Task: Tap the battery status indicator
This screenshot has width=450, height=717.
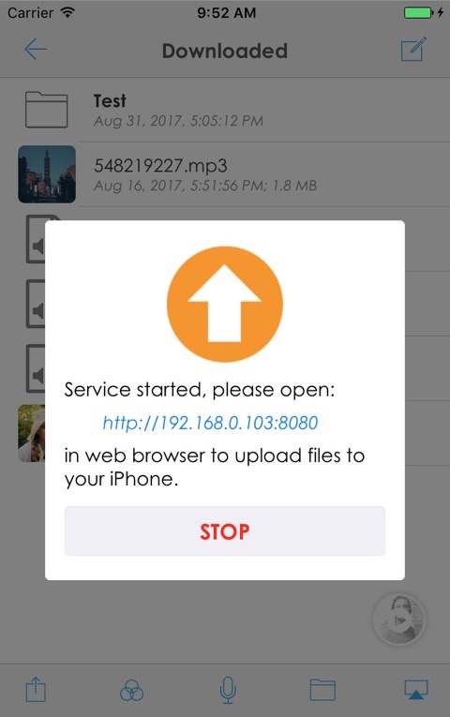Action: tap(418, 12)
